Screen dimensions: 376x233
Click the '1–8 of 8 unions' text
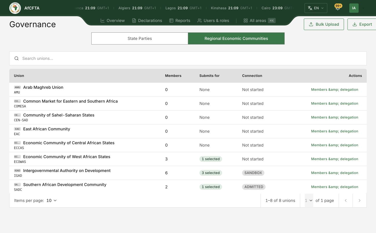pos(280,200)
